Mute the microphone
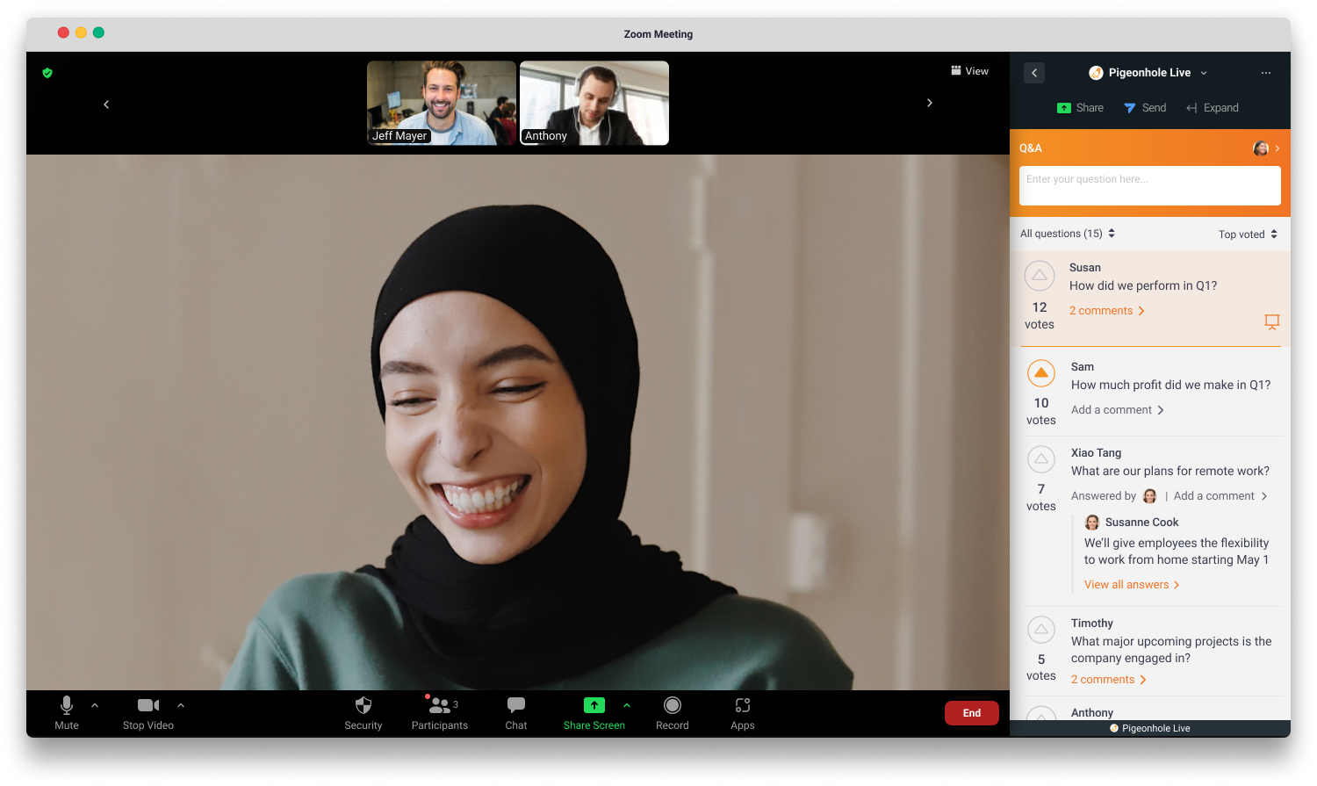This screenshot has width=1317, height=786. pos(67,712)
